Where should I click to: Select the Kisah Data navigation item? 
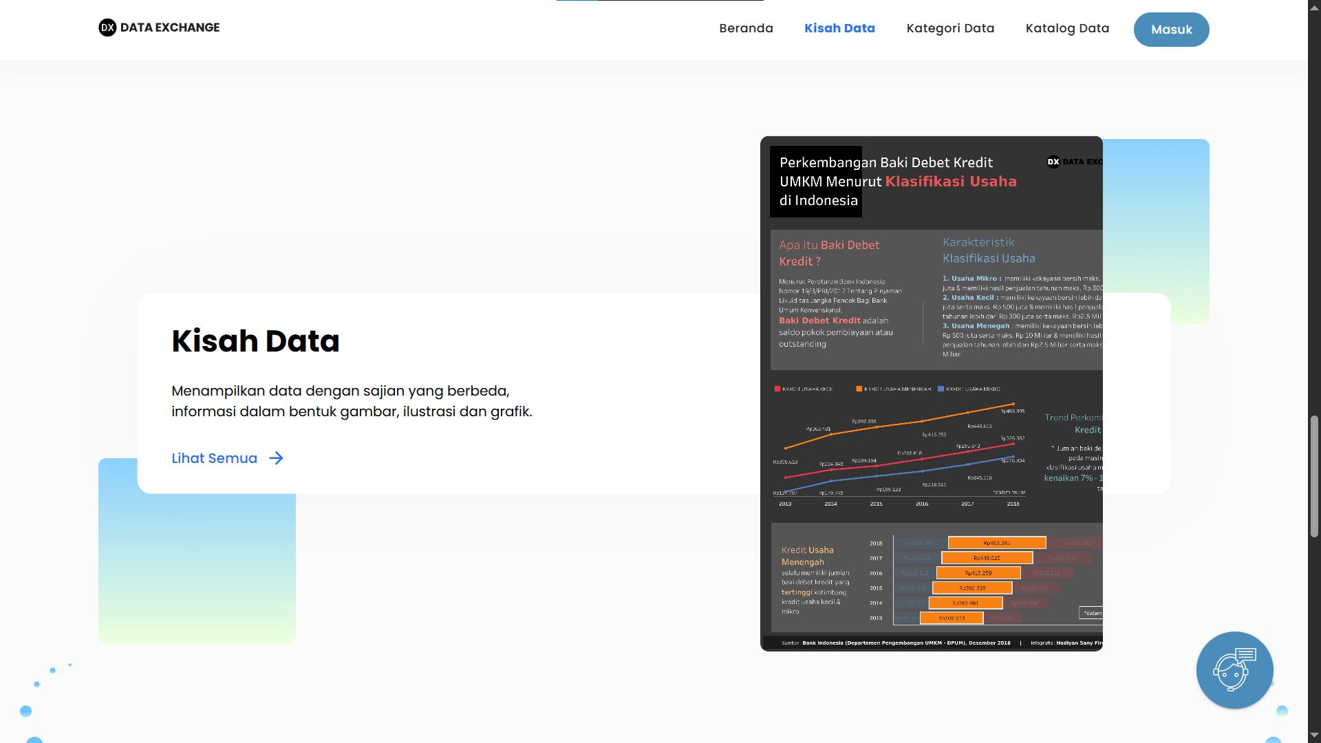pyautogui.click(x=839, y=28)
